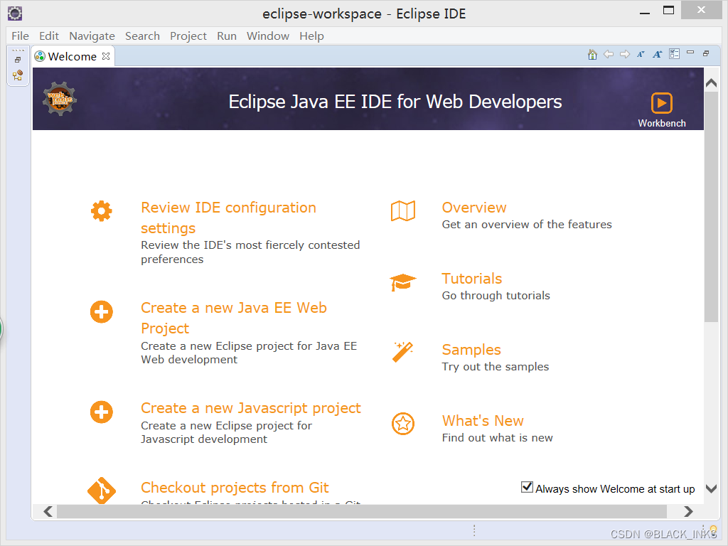Click 'Go through tutorials' text
The width and height of the screenshot is (728, 546).
496,296
